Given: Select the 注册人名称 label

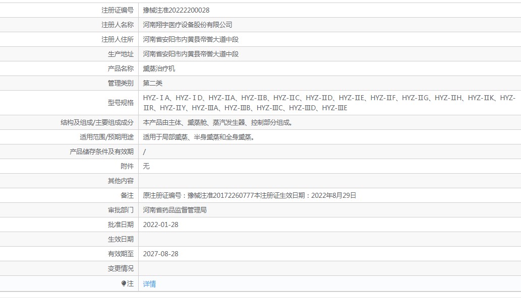Looking at the screenshot, I should point(118,25).
